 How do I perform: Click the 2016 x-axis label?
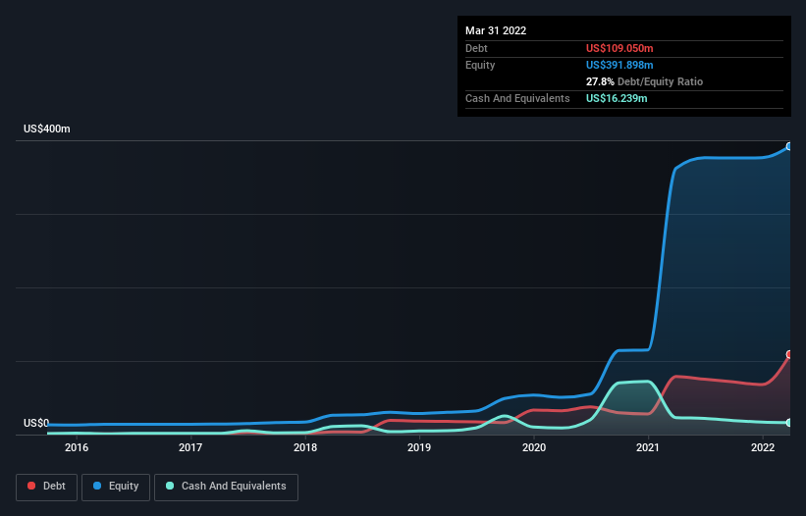(x=77, y=447)
